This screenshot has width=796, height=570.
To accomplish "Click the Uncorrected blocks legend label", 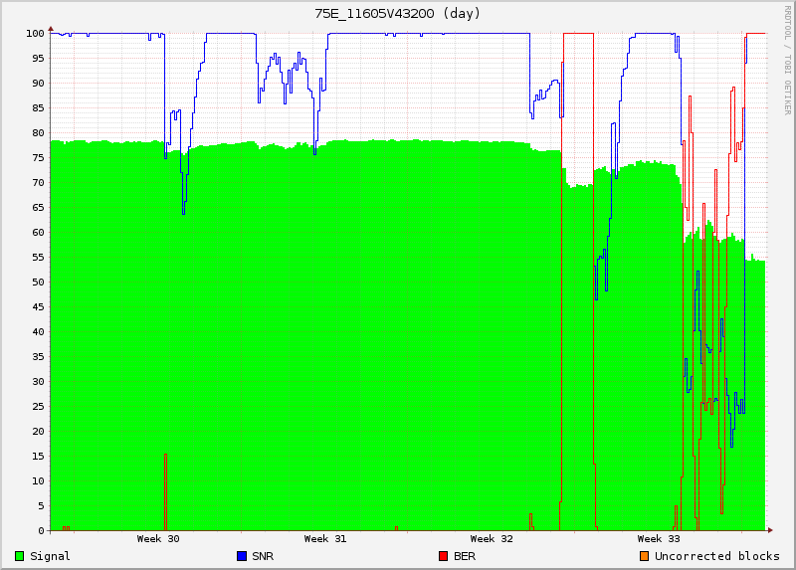I will [716, 556].
